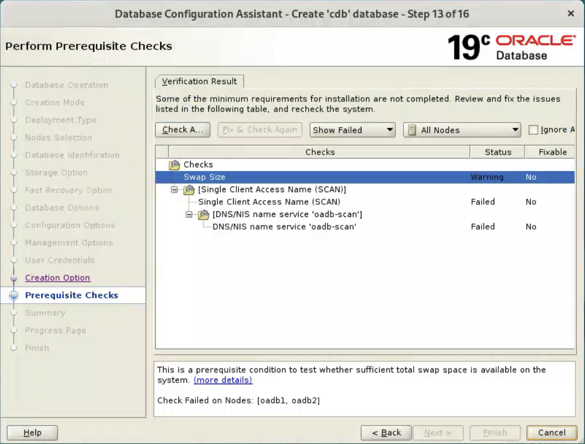Go to the Creation Option step link
585x444 pixels.
(x=57, y=278)
